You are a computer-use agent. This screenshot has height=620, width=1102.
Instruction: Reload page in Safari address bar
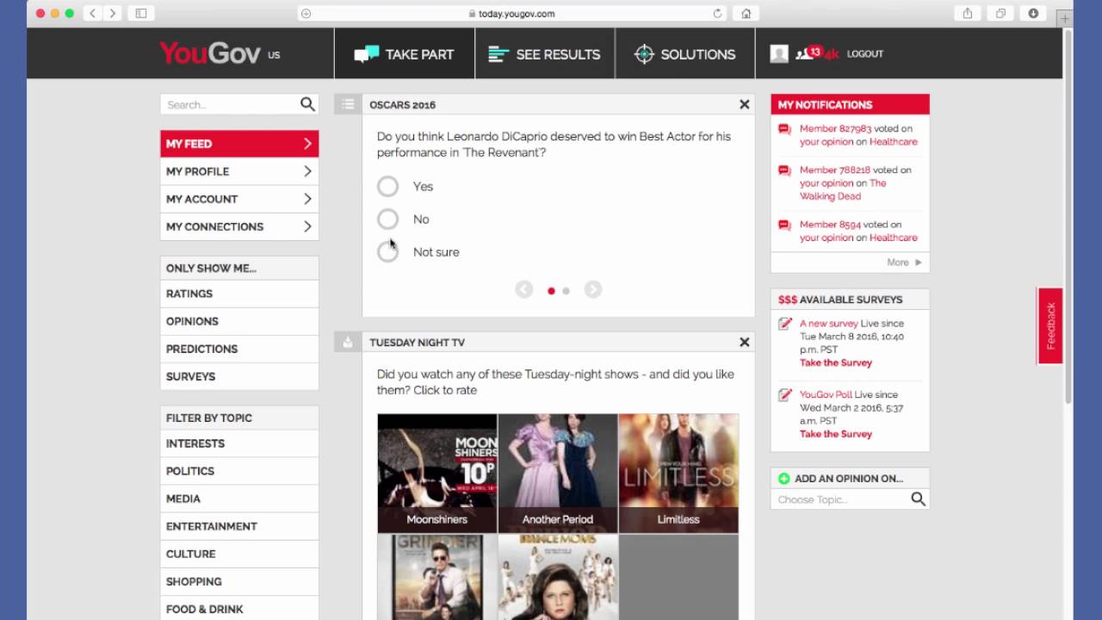tap(717, 13)
